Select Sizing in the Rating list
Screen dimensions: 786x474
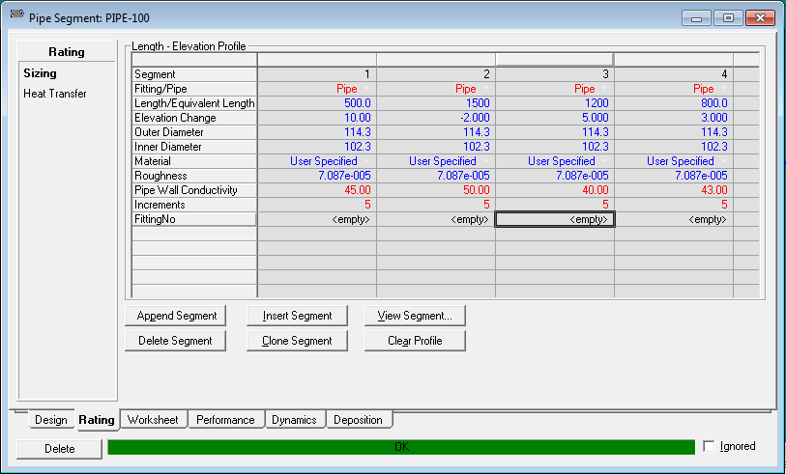click(40, 73)
